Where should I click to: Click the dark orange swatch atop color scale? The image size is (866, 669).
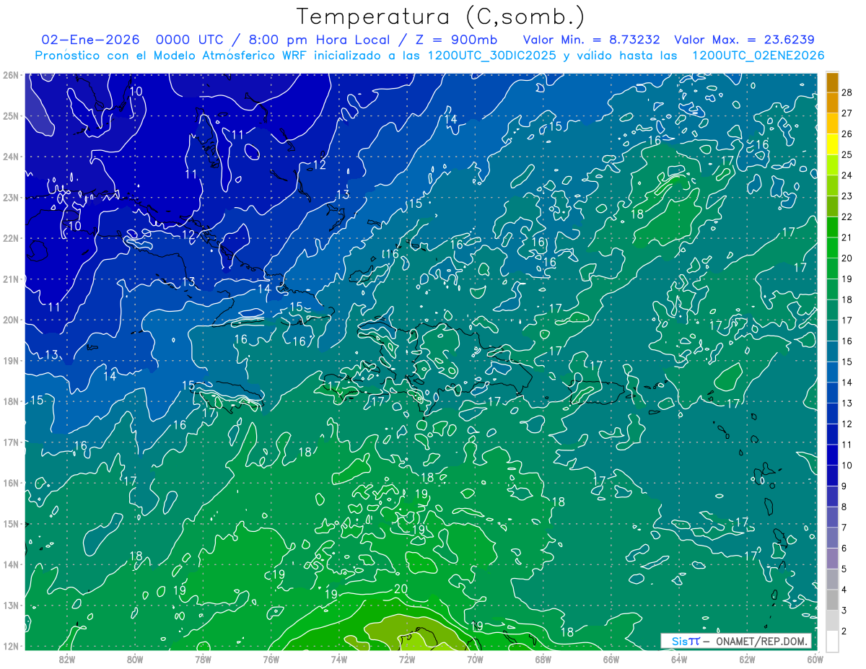[x=832, y=82]
